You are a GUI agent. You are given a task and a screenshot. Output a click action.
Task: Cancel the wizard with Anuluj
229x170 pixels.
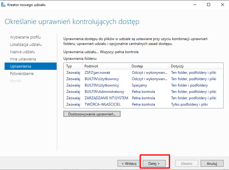(212, 163)
